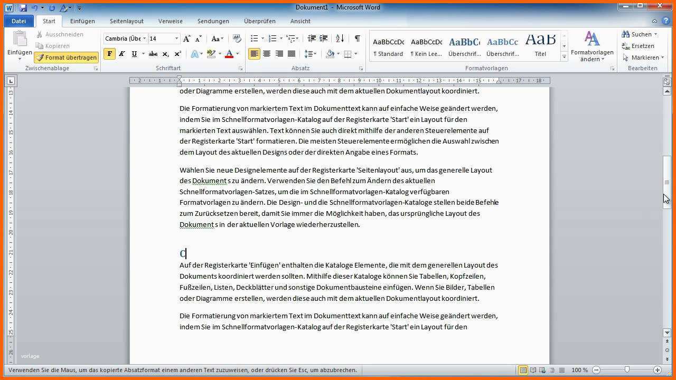Increase font size with the grow font icon

(186, 39)
